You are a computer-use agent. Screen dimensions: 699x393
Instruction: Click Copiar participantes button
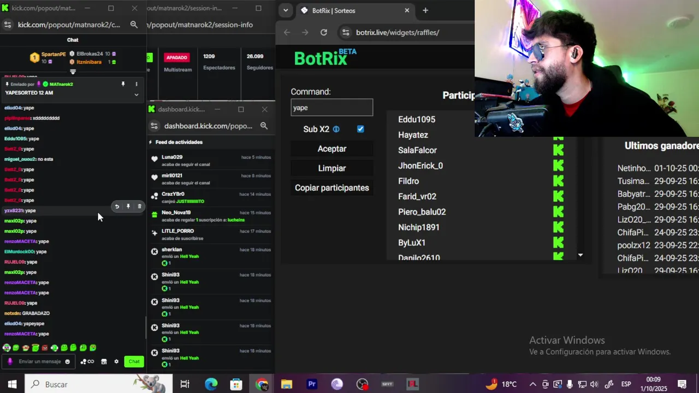[332, 188]
